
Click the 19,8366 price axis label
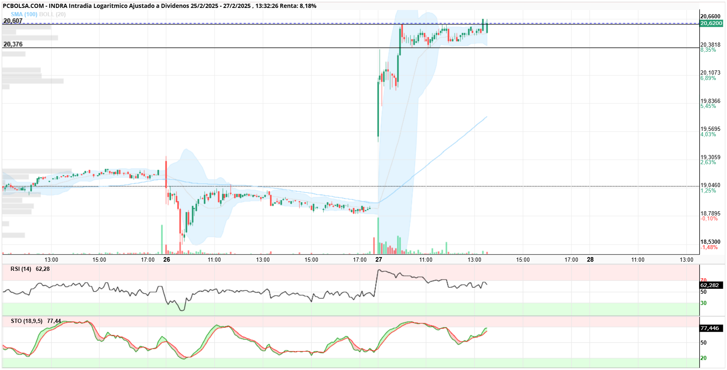point(710,101)
